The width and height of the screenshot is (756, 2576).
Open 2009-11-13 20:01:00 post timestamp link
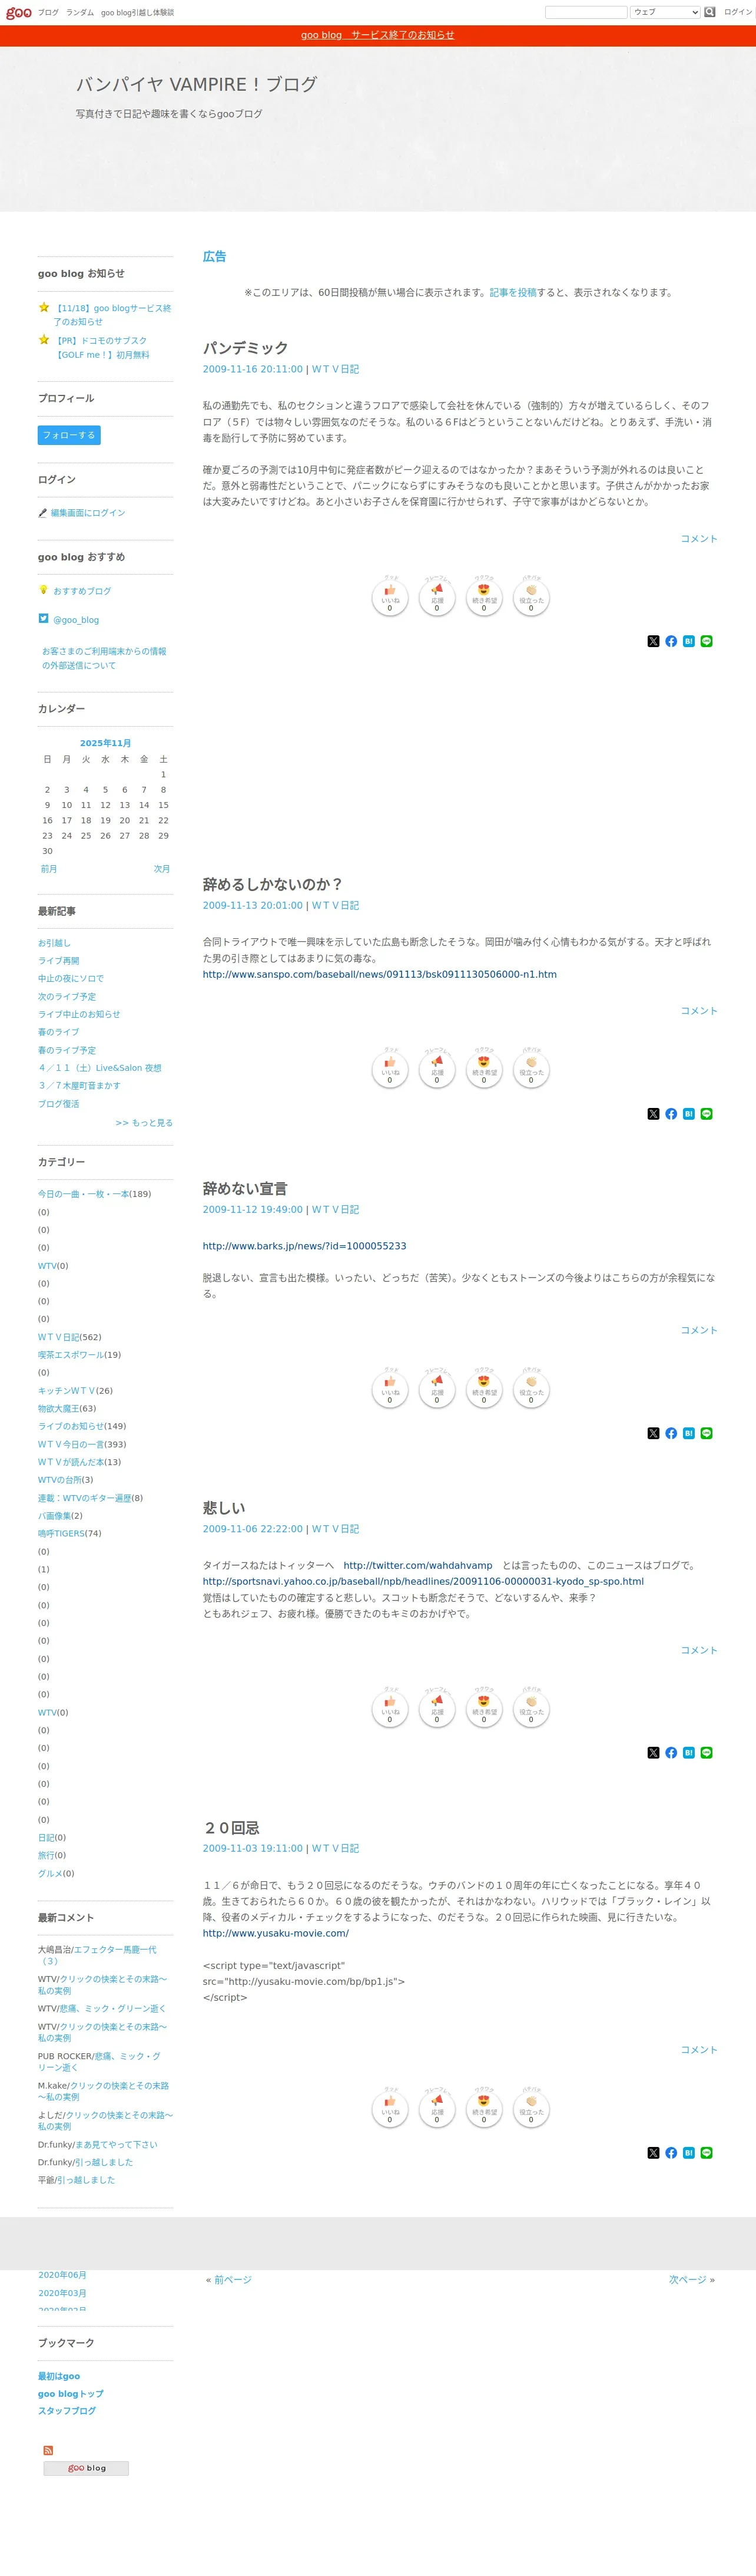[253, 905]
